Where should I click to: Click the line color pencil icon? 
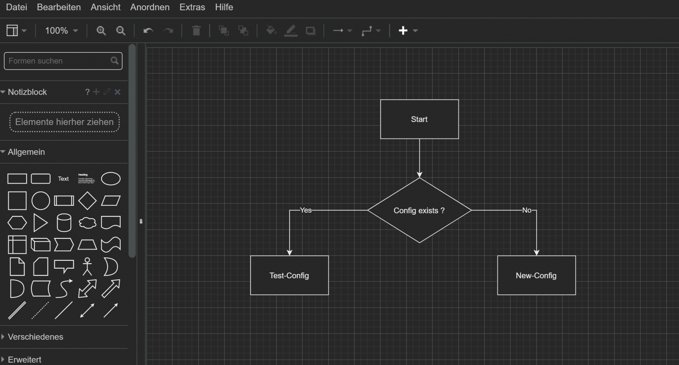[x=291, y=31]
